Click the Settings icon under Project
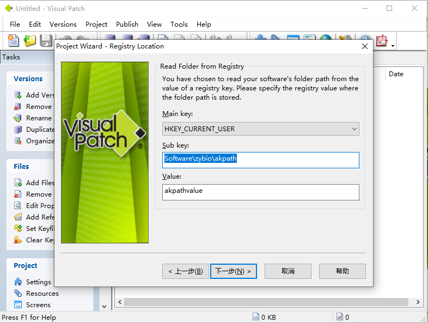Screen dimensions: 428x323 tap(18, 282)
